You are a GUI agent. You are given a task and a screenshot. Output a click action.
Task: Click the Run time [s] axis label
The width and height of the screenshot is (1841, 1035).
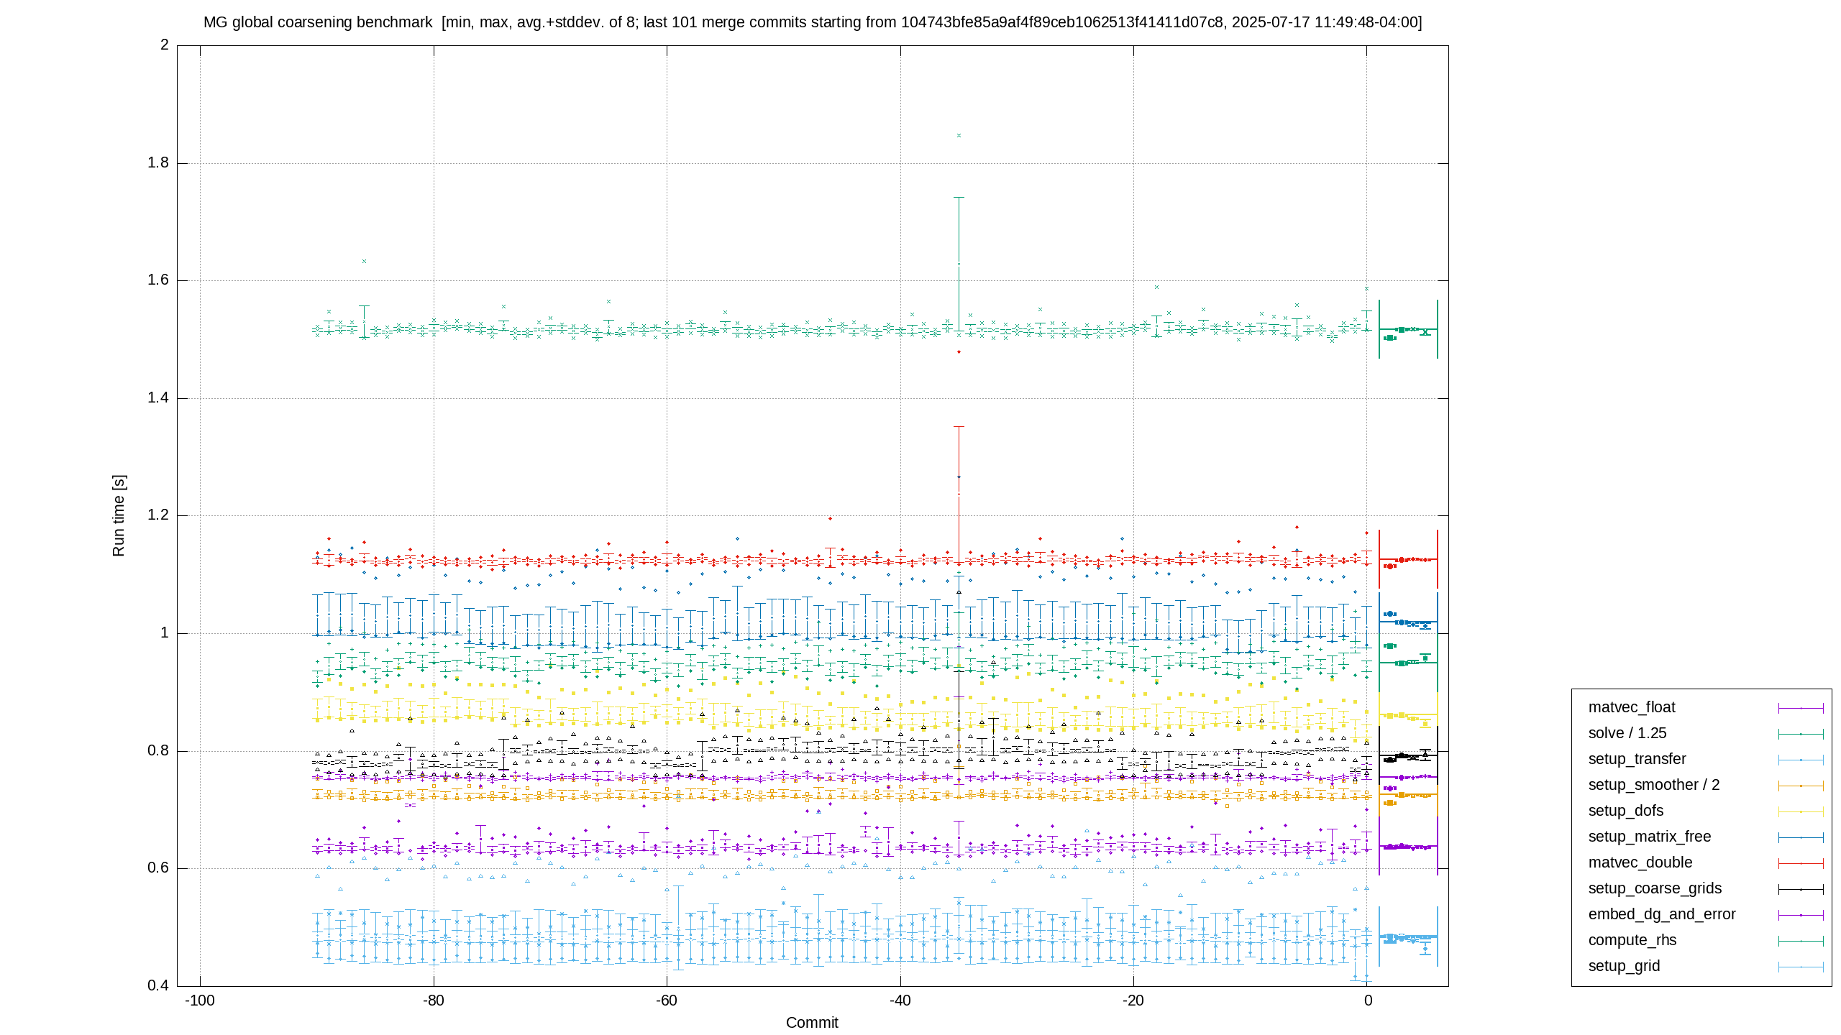point(119,515)
